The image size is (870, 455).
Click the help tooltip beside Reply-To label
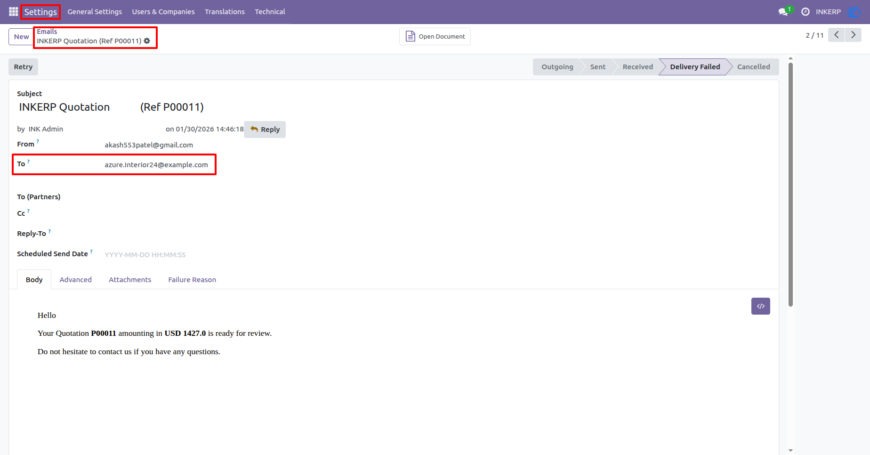[x=49, y=231]
